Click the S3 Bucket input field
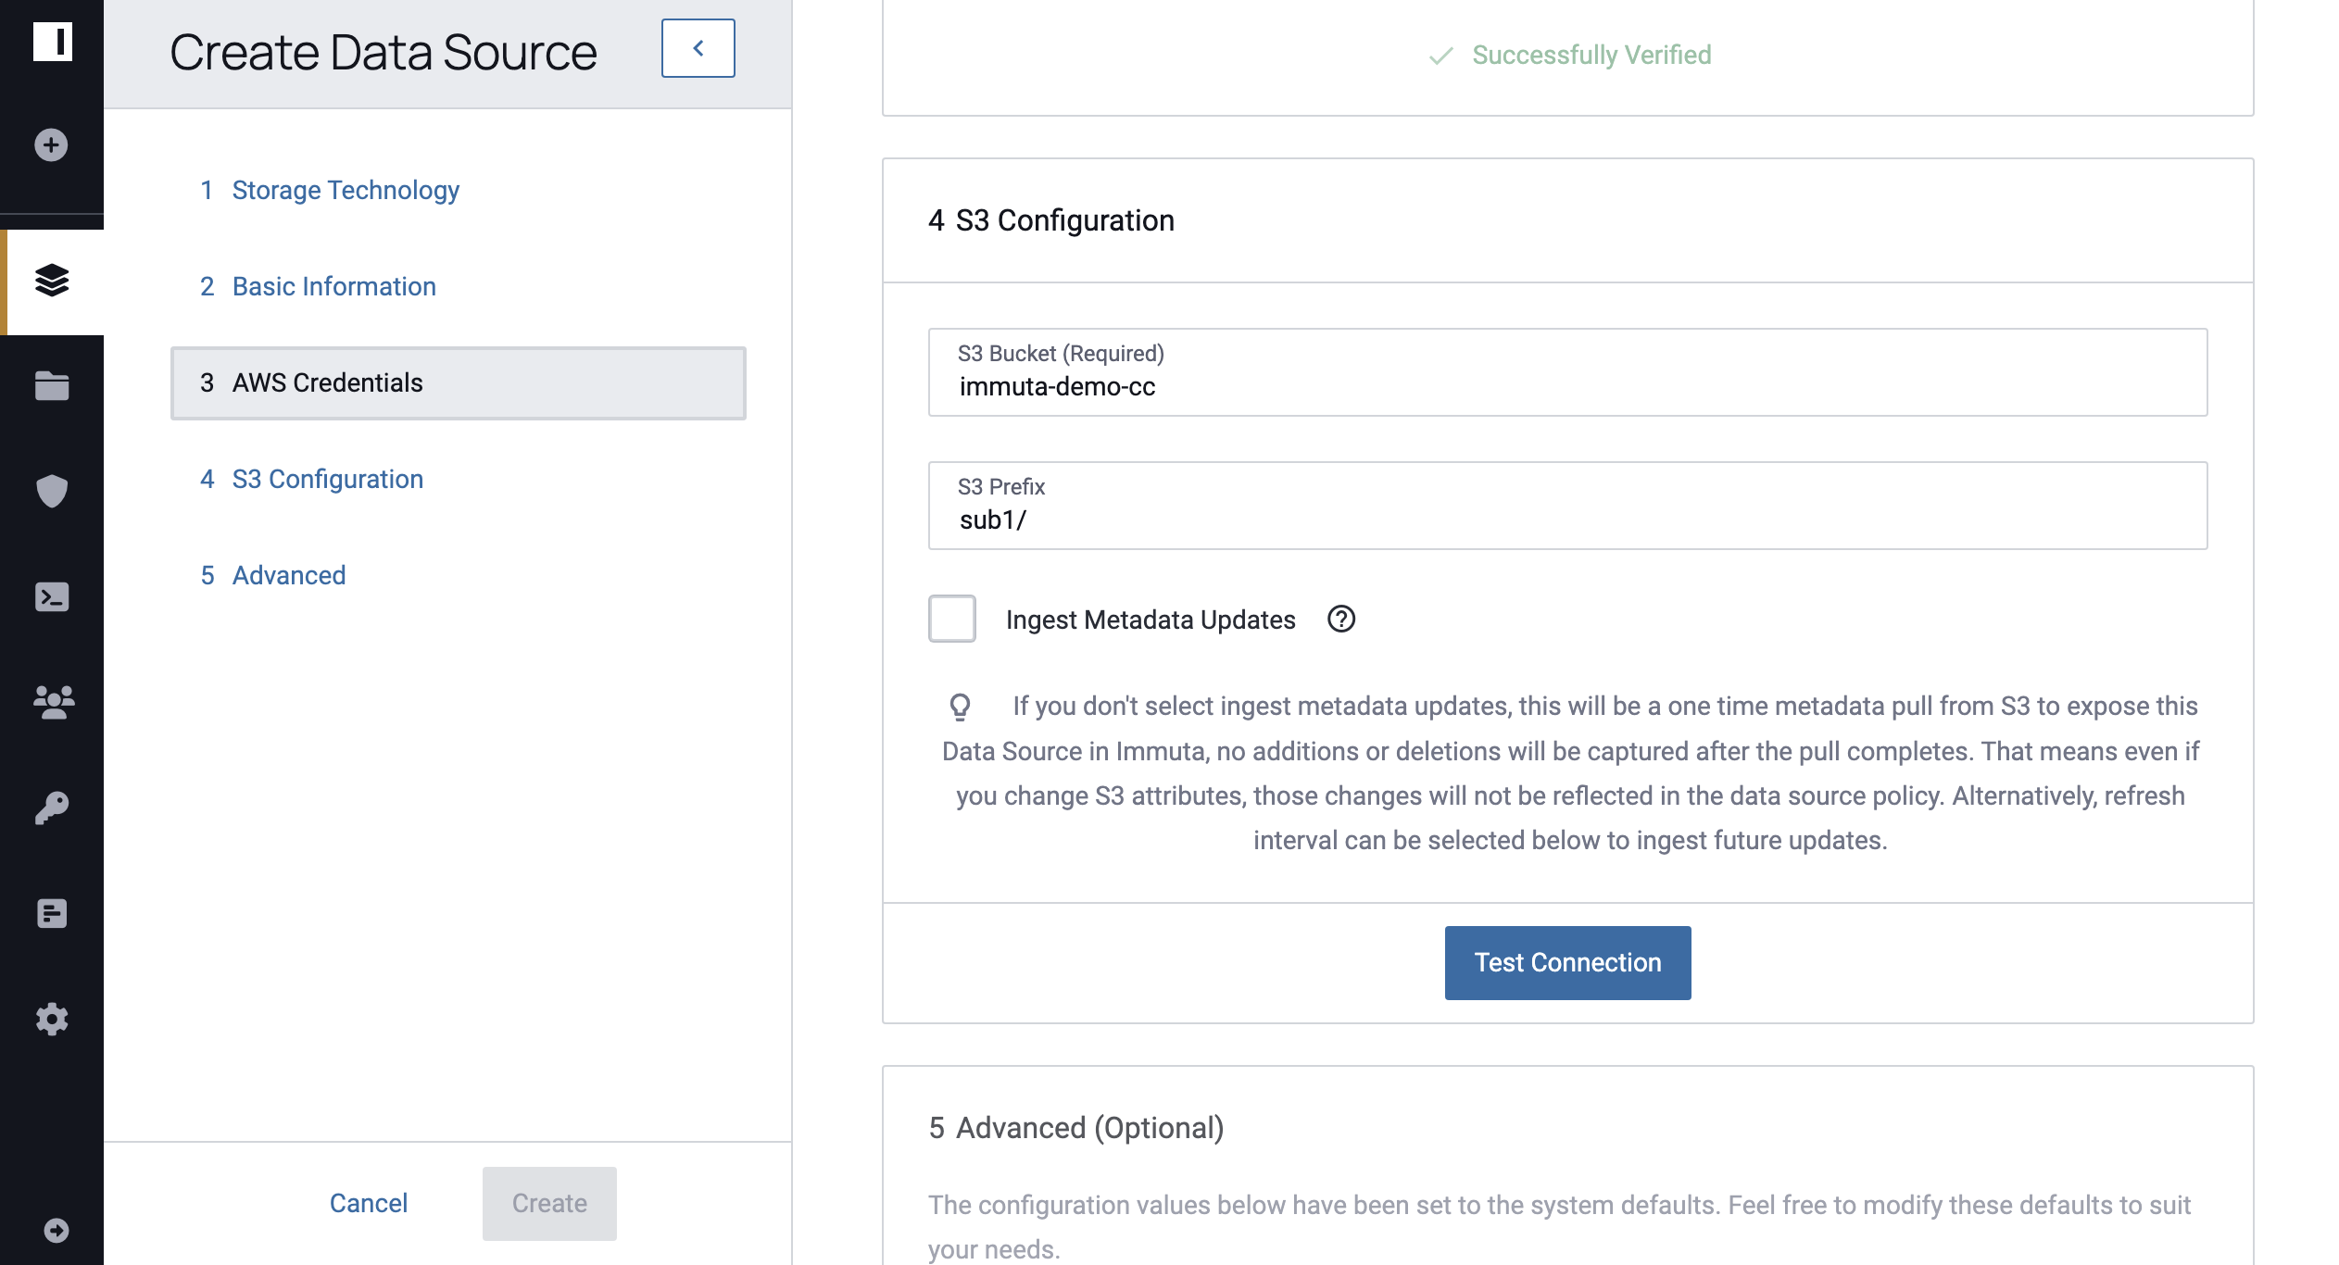Image resolution: width=2339 pixels, height=1265 pixels. (1567, 372)
